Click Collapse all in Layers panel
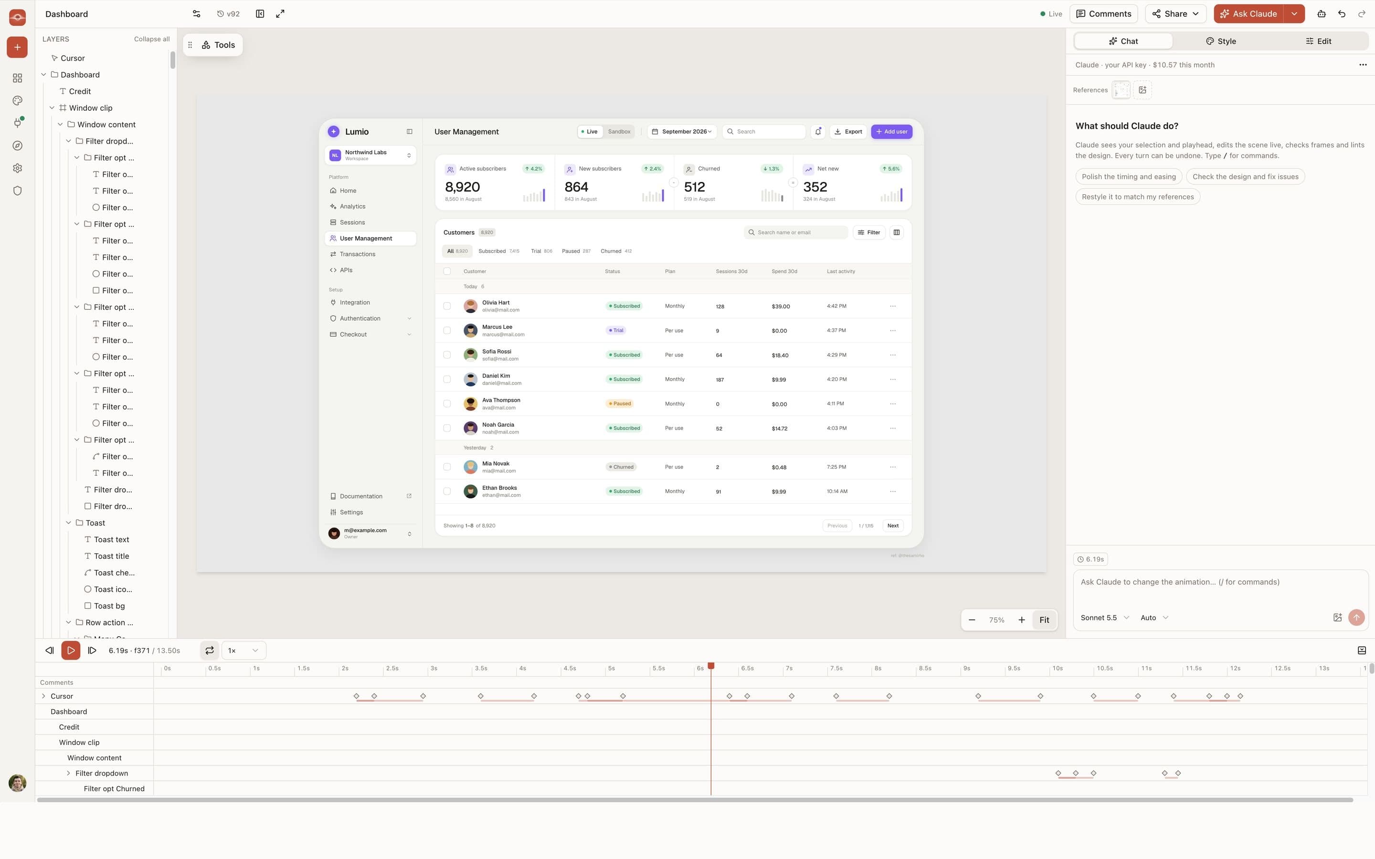 pyautogui.click(x=152, y=39)
